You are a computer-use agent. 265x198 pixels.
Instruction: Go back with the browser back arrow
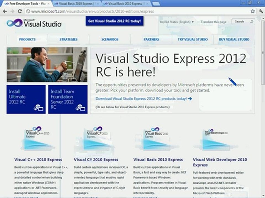5,11
